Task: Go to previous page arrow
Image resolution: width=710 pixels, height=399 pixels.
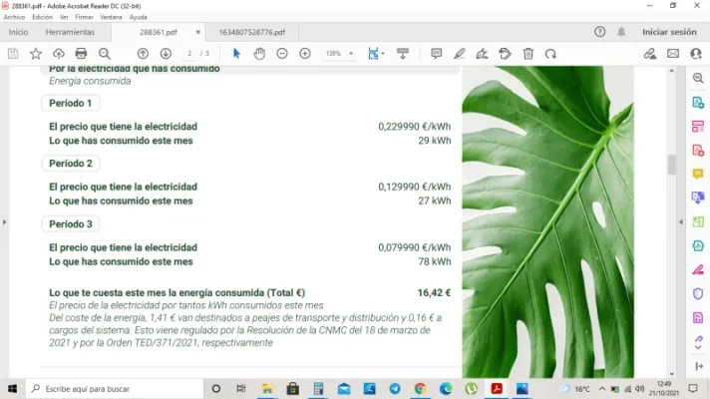Action: pyautogui.click(x=143, y=54)
